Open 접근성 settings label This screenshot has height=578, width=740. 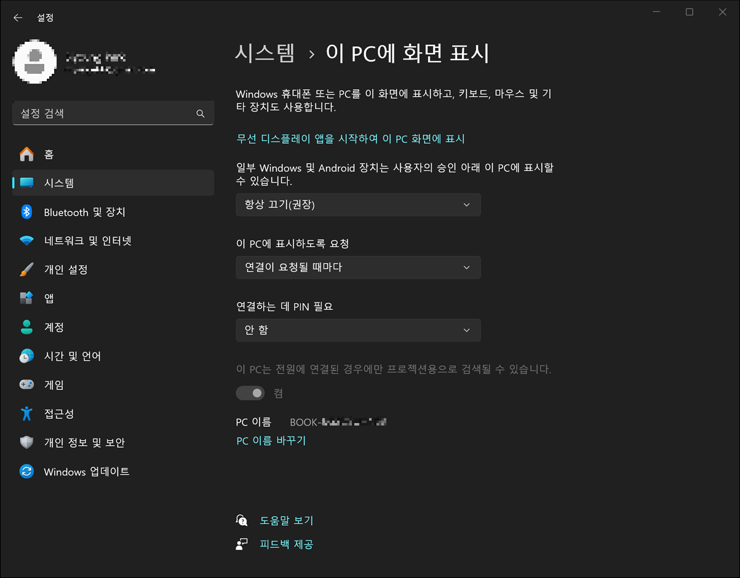(59, 414)
